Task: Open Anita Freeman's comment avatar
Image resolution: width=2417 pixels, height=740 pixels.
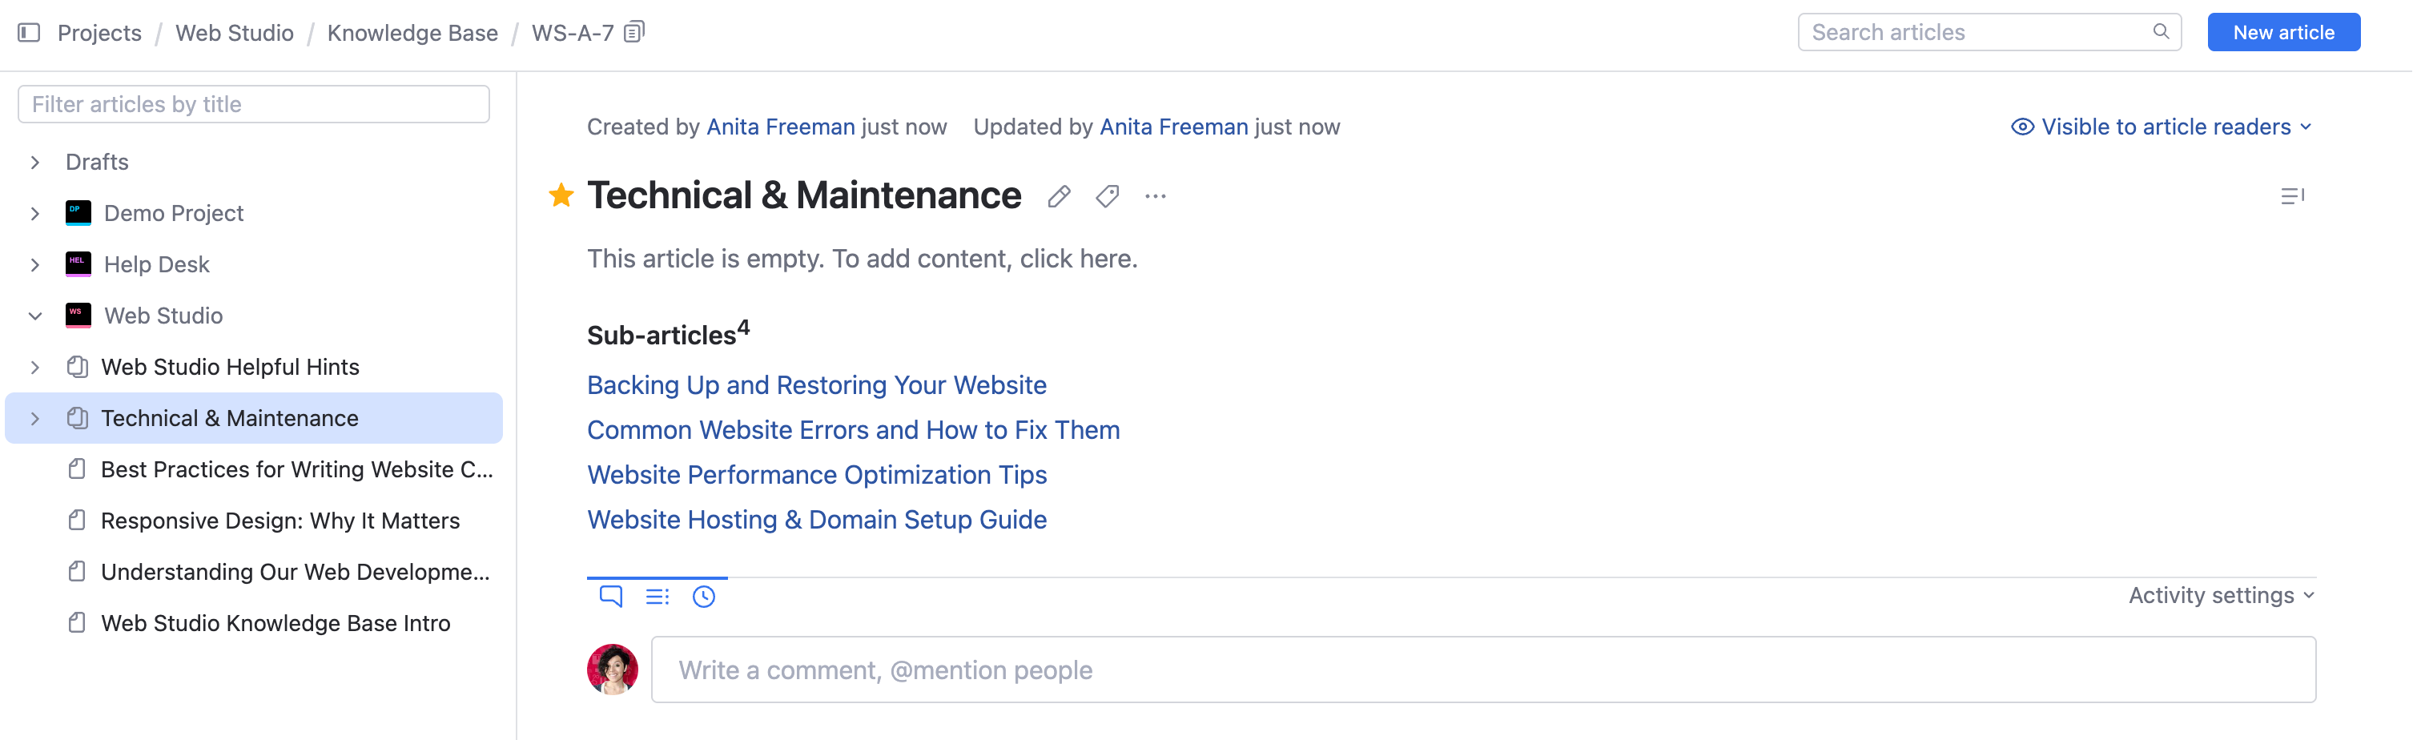Action: pyautogui.click(x=612, y=670)
